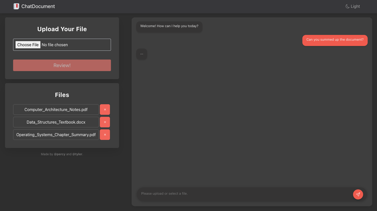377x211 pixels.
Task: Remove Data_Structures_Textbook.docx using its X button
Action: pyautogui.click(x=105, y=122)
